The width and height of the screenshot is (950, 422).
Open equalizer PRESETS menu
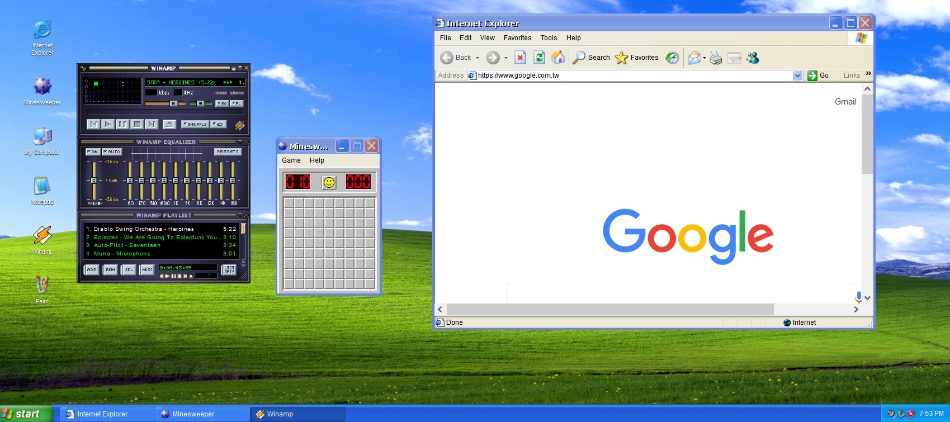(x=228, y=151)
